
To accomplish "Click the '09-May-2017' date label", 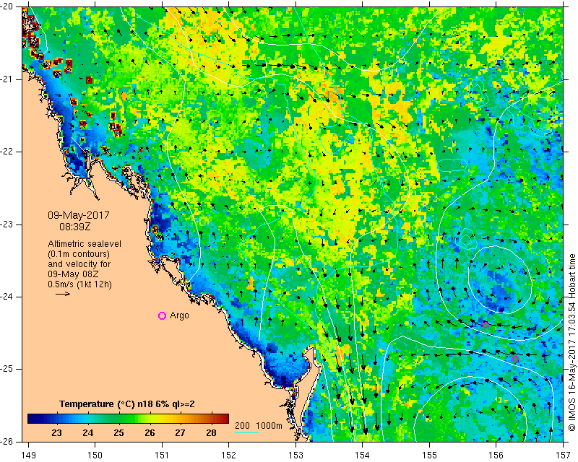I will point(79,215).
